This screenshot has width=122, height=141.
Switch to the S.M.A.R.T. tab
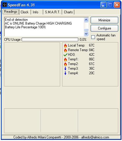[x=53, y=12]
